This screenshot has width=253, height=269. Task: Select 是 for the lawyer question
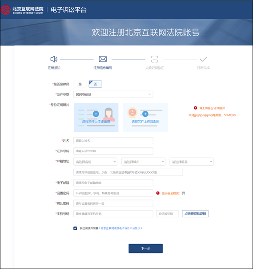[80, 84]
